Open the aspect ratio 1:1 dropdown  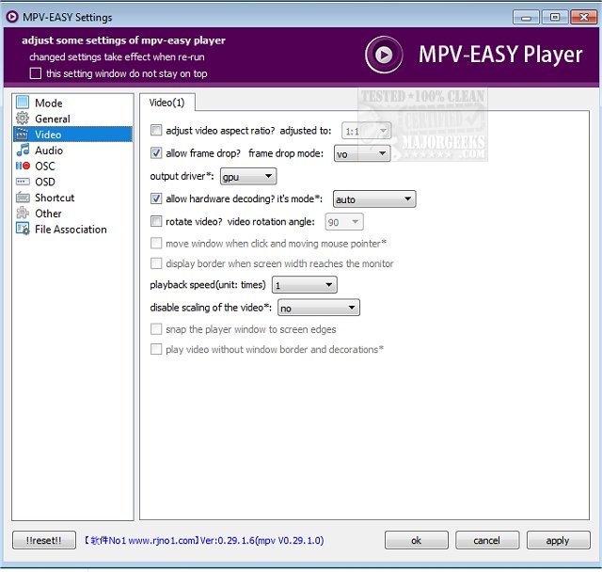click(366, 131)
